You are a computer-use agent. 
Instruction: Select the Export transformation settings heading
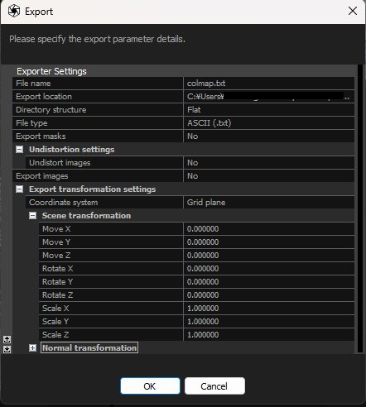93,189
